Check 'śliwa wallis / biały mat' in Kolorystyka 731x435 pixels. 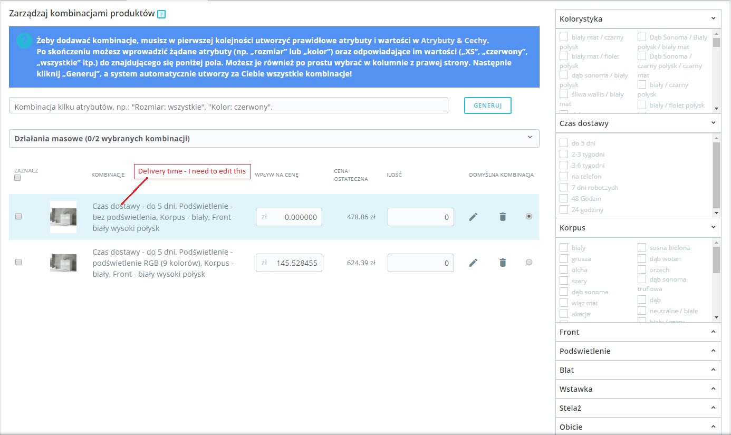tap(564, 94)
